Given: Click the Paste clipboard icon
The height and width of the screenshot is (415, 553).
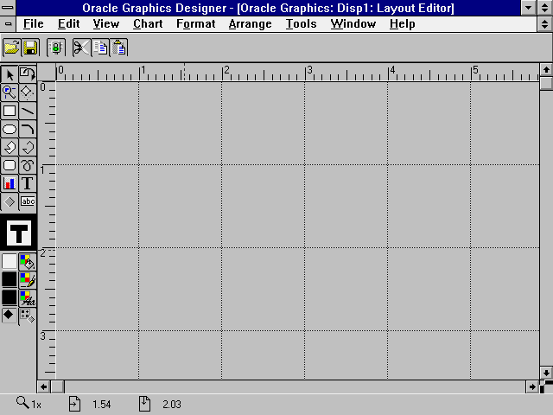Looking at the screenshot, I should [x=119, y=48].
